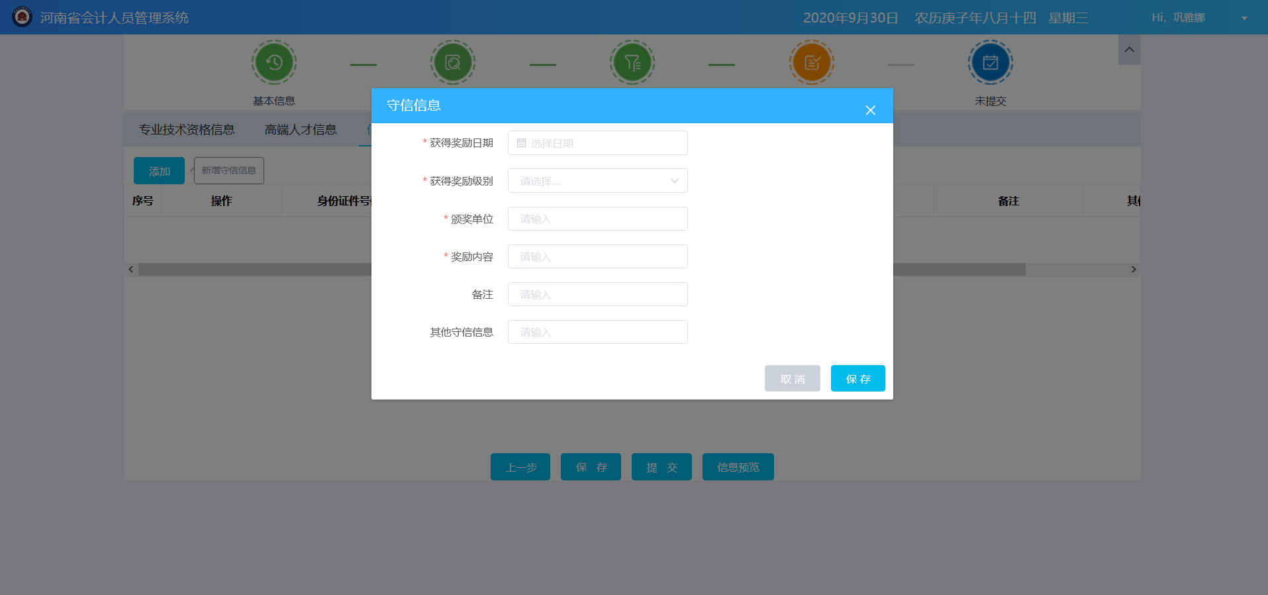Switch to 高端人才信息 tab

click(301, 130)
